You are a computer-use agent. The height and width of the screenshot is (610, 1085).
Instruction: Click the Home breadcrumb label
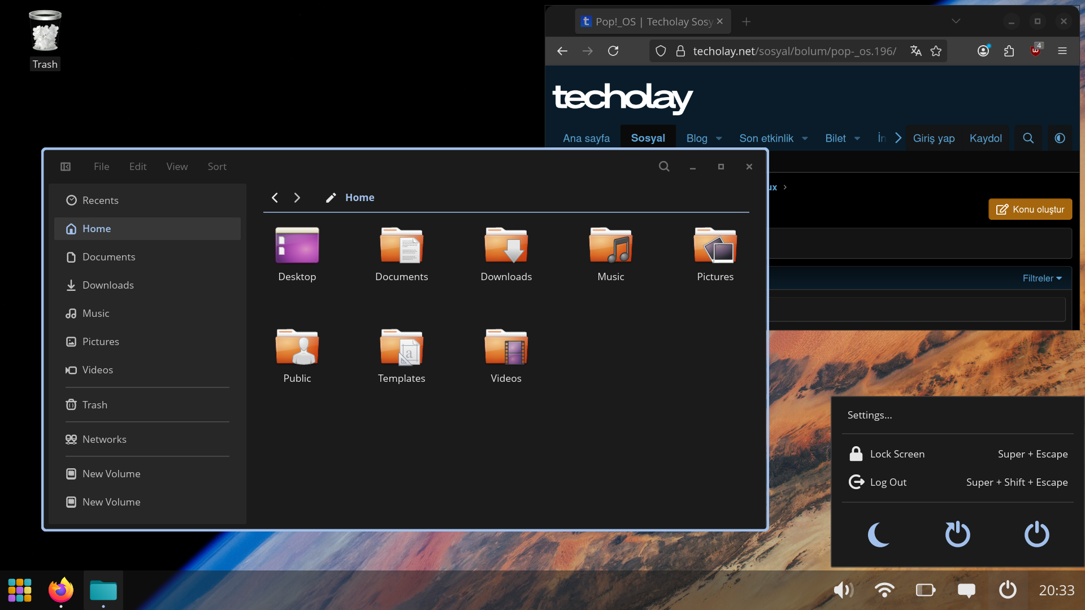360,198
